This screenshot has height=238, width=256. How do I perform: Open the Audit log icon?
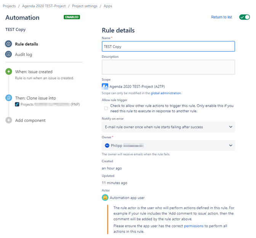[8, 54]
